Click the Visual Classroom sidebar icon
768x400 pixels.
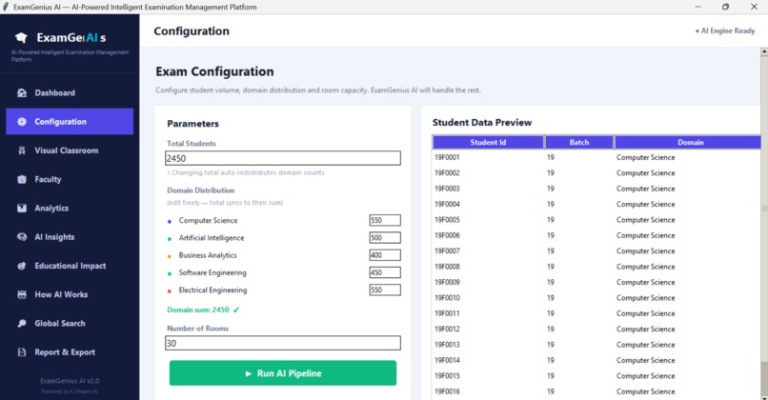pyautogui.click(x=22, y=150)
